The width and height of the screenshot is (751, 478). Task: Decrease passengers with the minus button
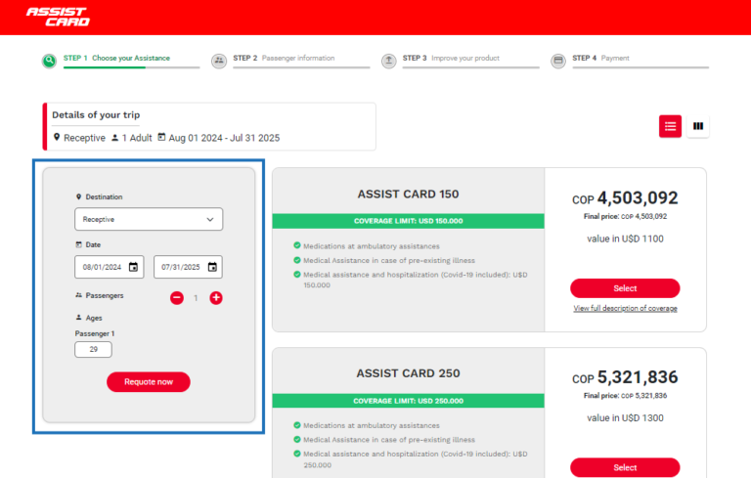(x=177, y=298)
